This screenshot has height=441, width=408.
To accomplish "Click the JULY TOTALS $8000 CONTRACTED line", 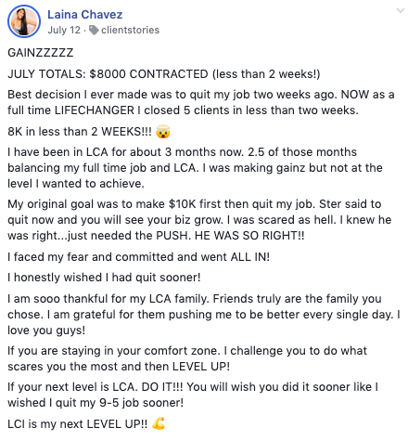I will (164, 74).
